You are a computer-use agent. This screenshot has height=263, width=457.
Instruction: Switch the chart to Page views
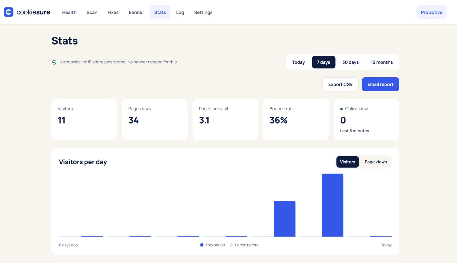[376, 162]
